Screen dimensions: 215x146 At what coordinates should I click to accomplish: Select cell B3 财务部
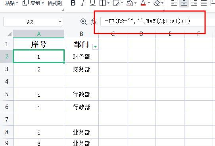(81, 69)
